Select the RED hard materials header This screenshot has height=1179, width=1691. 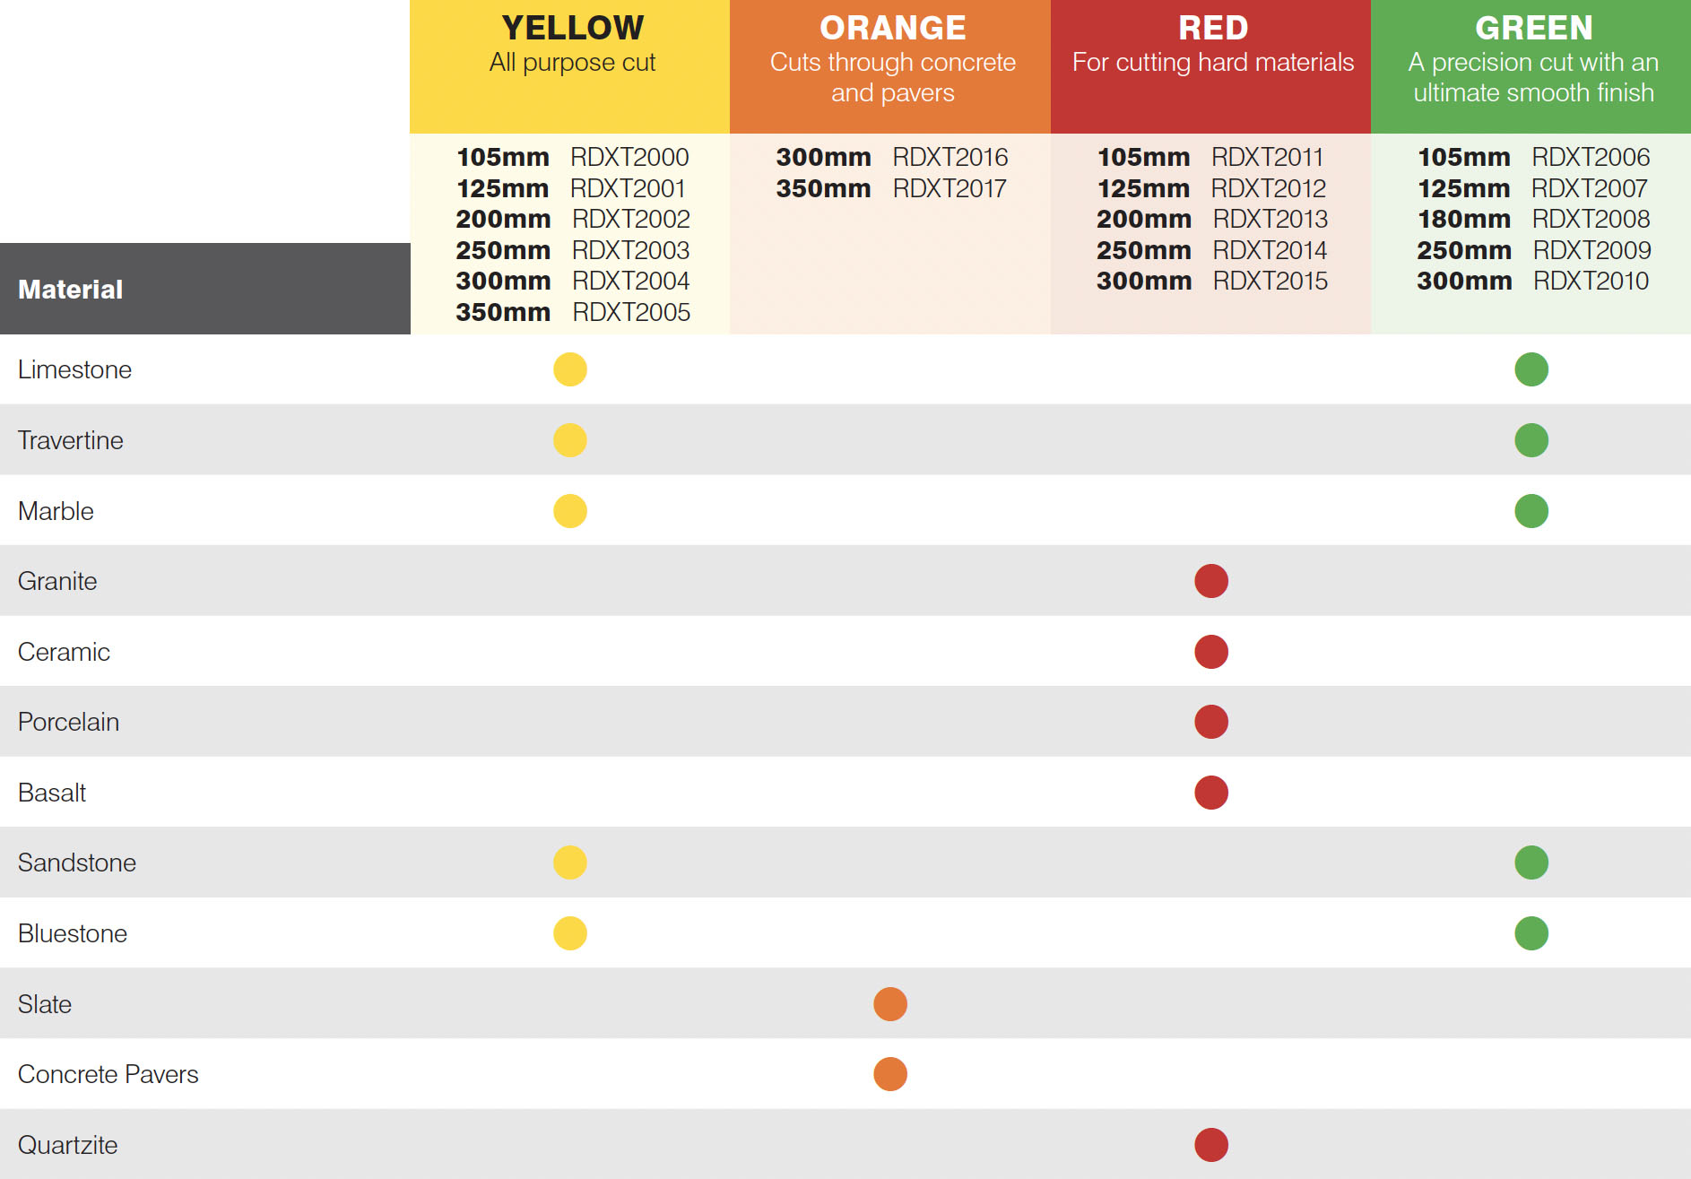(1211, 66)
